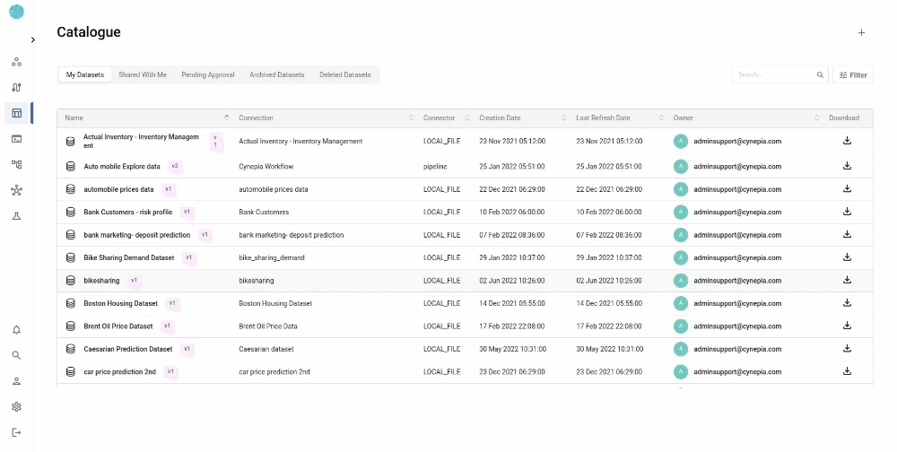Open the user profile icon
Viewport: 897px width, 452px height.
point(16,381)
